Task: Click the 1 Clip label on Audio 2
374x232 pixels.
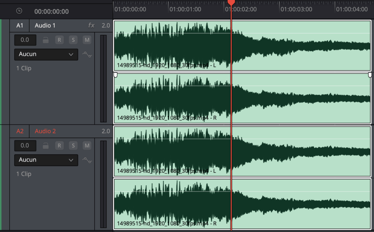Action: click(x=24, y=174)
